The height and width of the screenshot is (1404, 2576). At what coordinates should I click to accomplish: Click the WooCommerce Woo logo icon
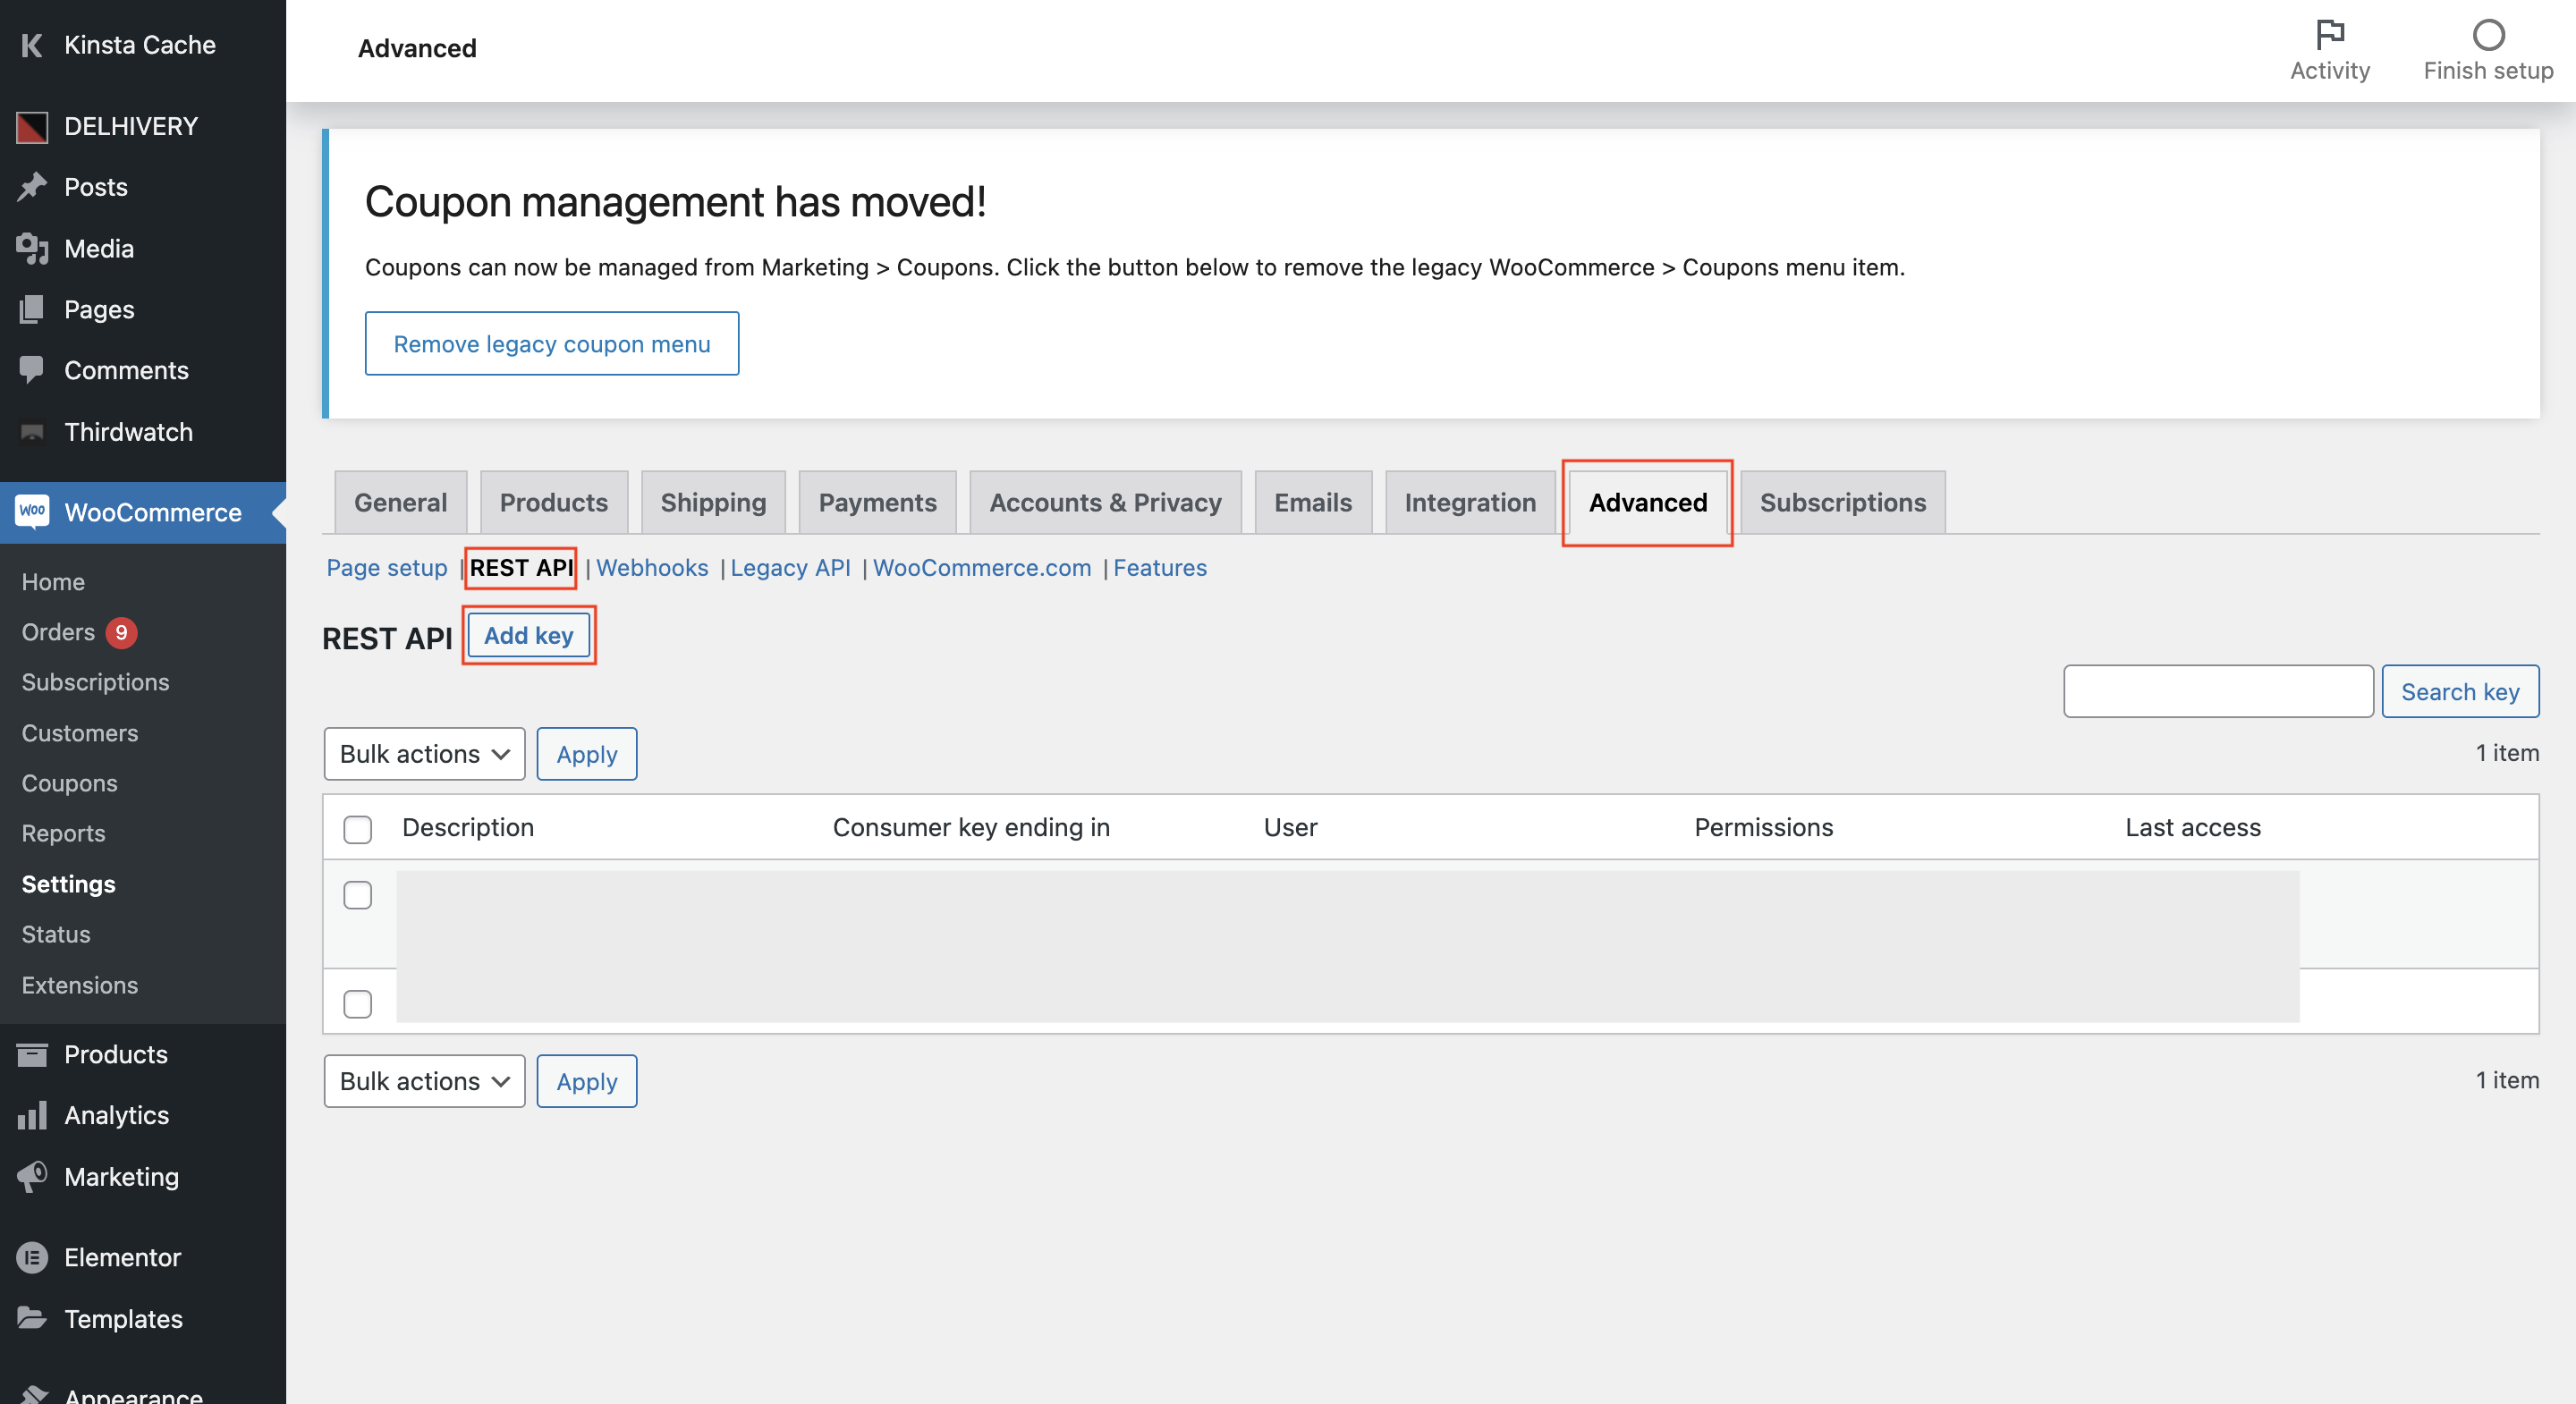click(x=32, y=511)
